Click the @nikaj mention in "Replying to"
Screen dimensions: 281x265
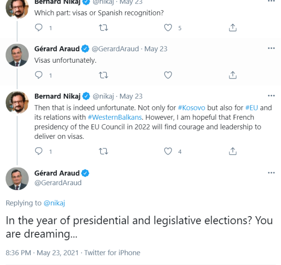click(x=54, y=203)
